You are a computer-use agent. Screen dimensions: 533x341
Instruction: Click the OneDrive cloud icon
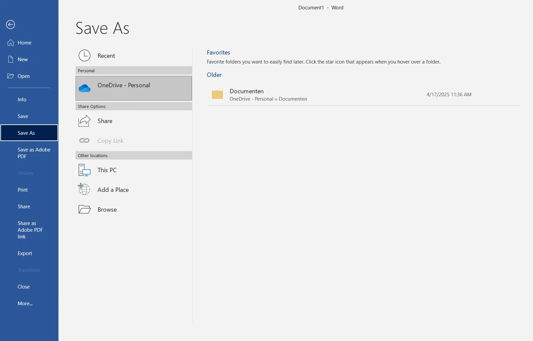pos(85,88)
